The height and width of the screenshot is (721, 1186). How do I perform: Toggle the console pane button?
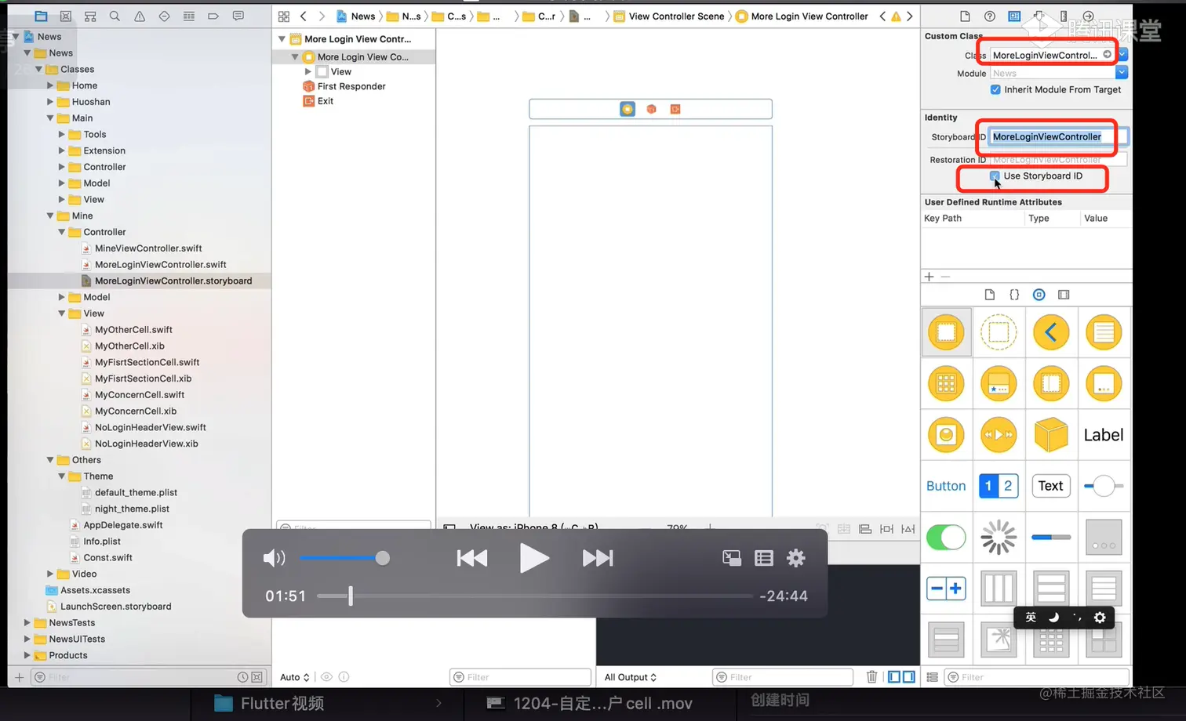pos(908,677)
